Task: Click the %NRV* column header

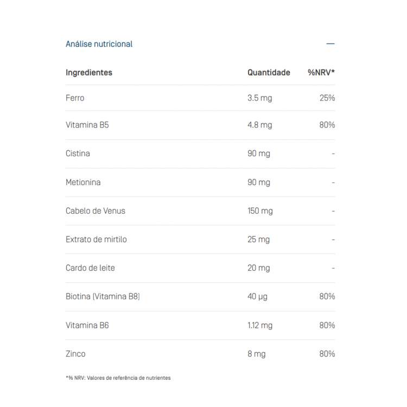Action: (x=321, y=72)
